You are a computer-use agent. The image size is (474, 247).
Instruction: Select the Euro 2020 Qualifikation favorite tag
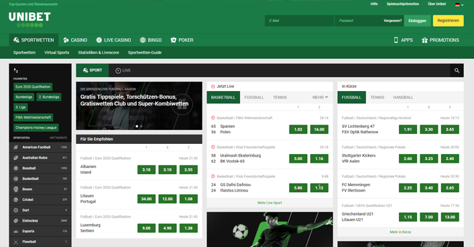[x=33, y=86]
